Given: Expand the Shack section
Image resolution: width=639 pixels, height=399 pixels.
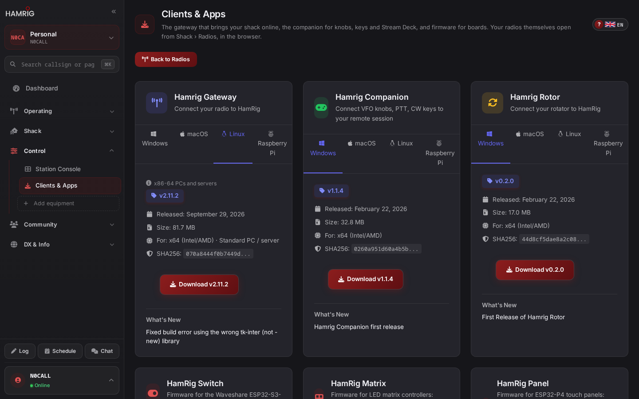Looking at the screenshot, I should [62, 131].
